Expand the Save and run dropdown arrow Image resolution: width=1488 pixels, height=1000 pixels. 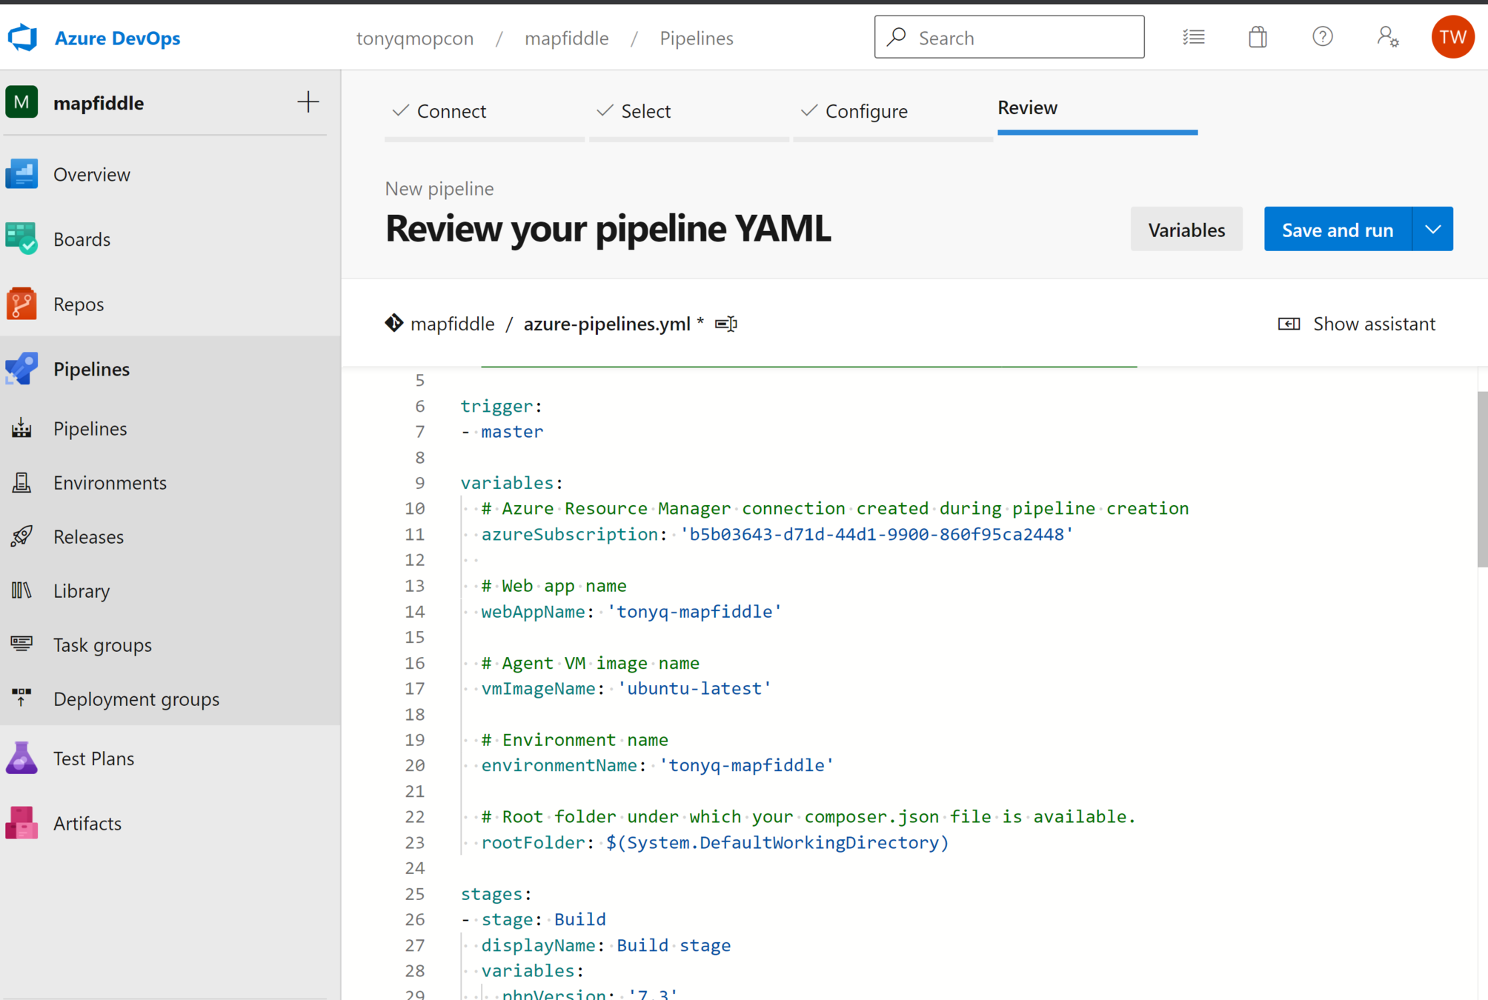click(1432, 230)
